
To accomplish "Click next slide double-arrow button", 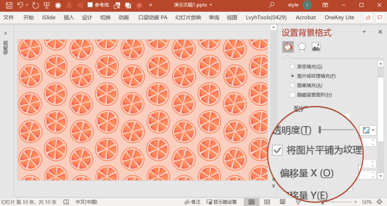I will coord(273,186).
